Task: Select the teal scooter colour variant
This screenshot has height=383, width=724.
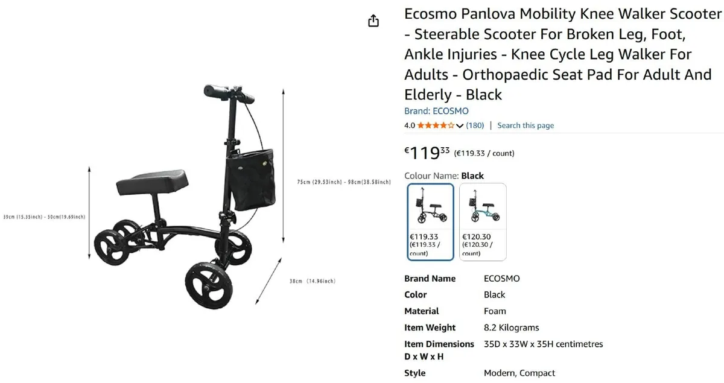Action: click(x=482, y=208)
